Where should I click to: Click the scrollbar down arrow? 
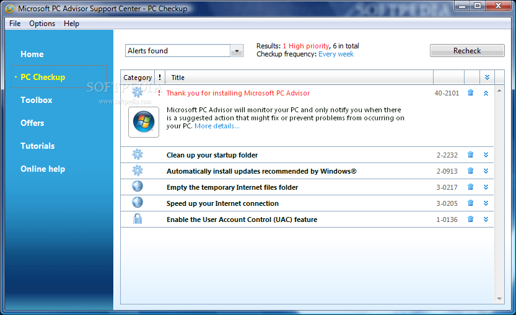pyautogui.click(x=499, y=298)
